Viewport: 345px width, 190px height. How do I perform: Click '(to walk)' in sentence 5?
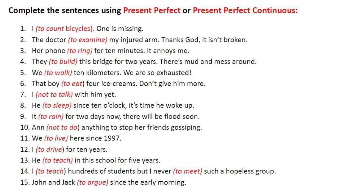point(58,73)
